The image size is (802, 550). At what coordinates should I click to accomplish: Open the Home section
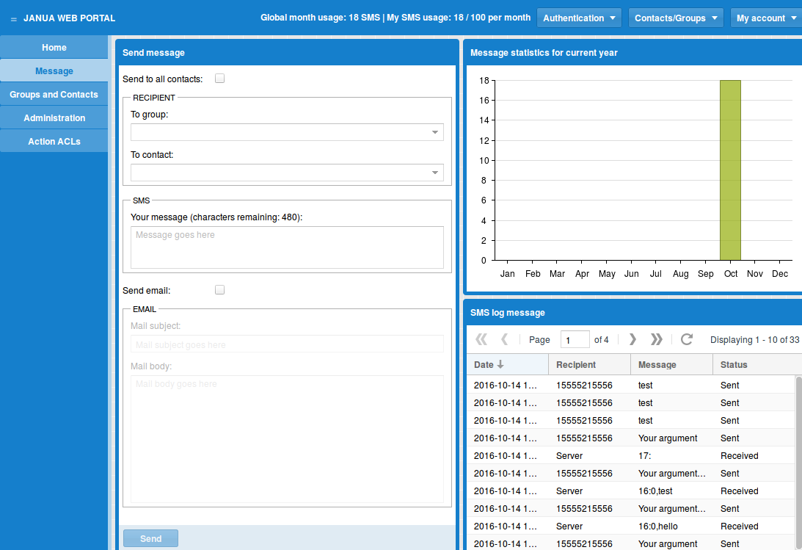[54, 48]
